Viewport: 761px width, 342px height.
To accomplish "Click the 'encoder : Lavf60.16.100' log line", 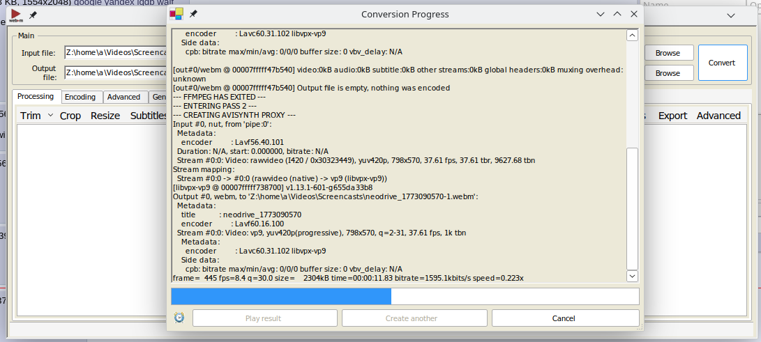I will pyautogui.click(x=232, y=224).
